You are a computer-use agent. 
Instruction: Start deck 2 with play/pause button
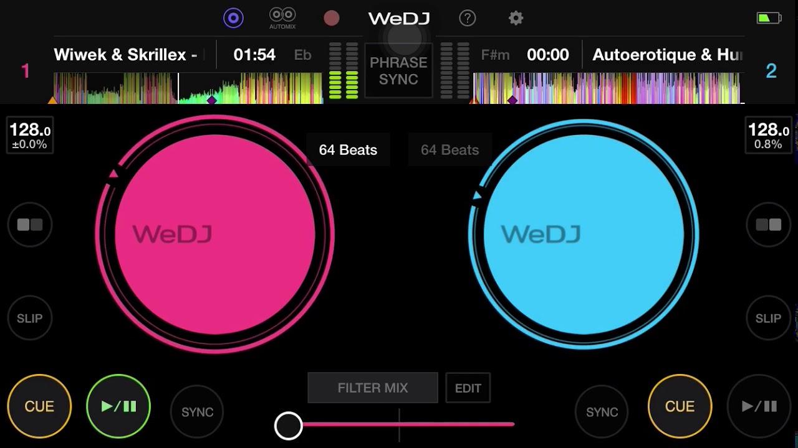759,406
